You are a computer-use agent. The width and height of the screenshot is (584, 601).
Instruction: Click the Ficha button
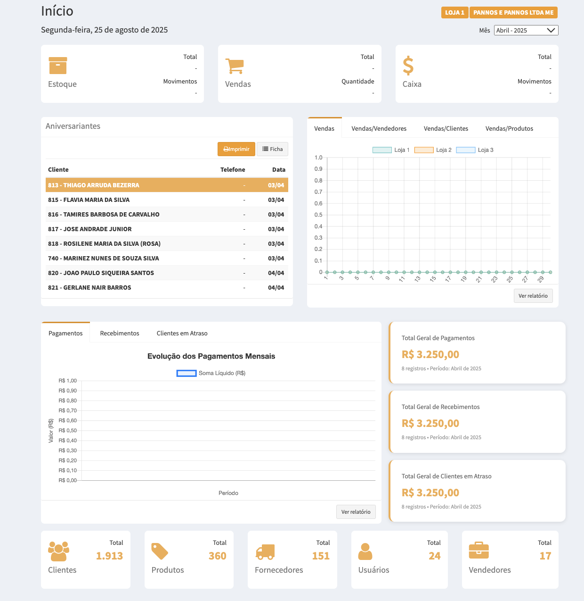(272, 149)
